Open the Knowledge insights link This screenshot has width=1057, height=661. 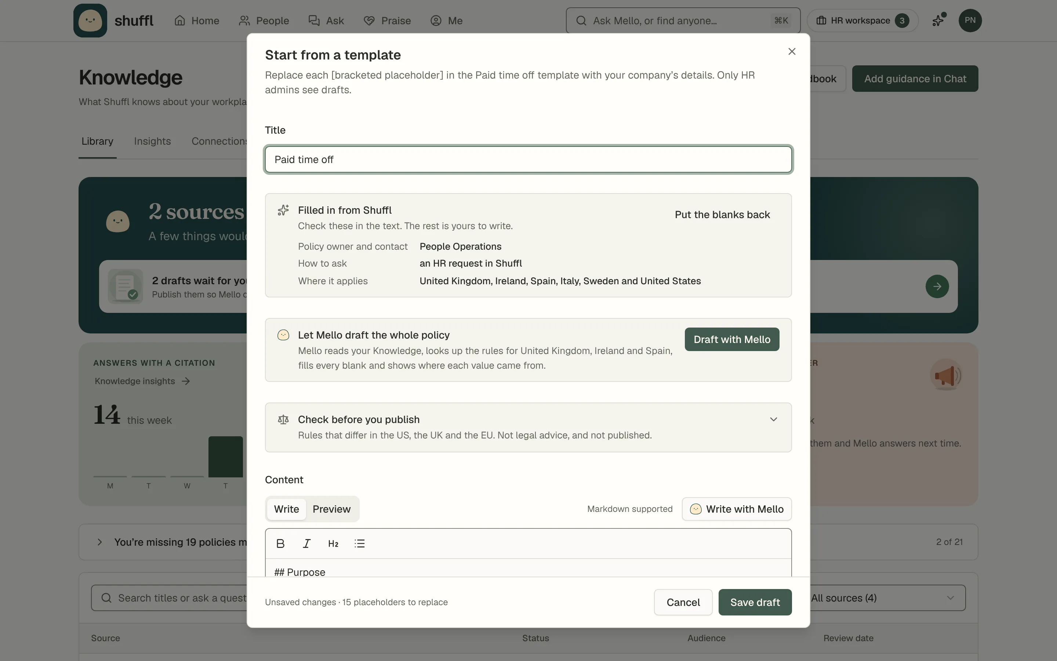(x=142, y=381)
